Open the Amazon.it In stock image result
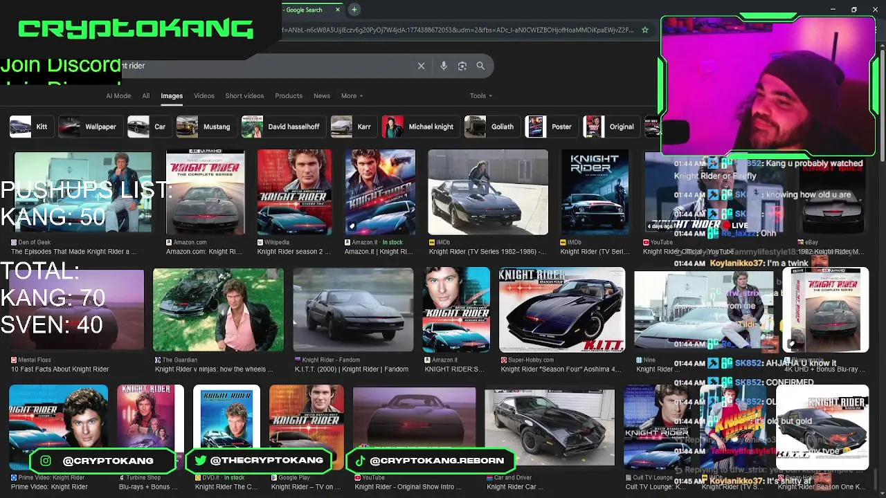 point(380,193)
